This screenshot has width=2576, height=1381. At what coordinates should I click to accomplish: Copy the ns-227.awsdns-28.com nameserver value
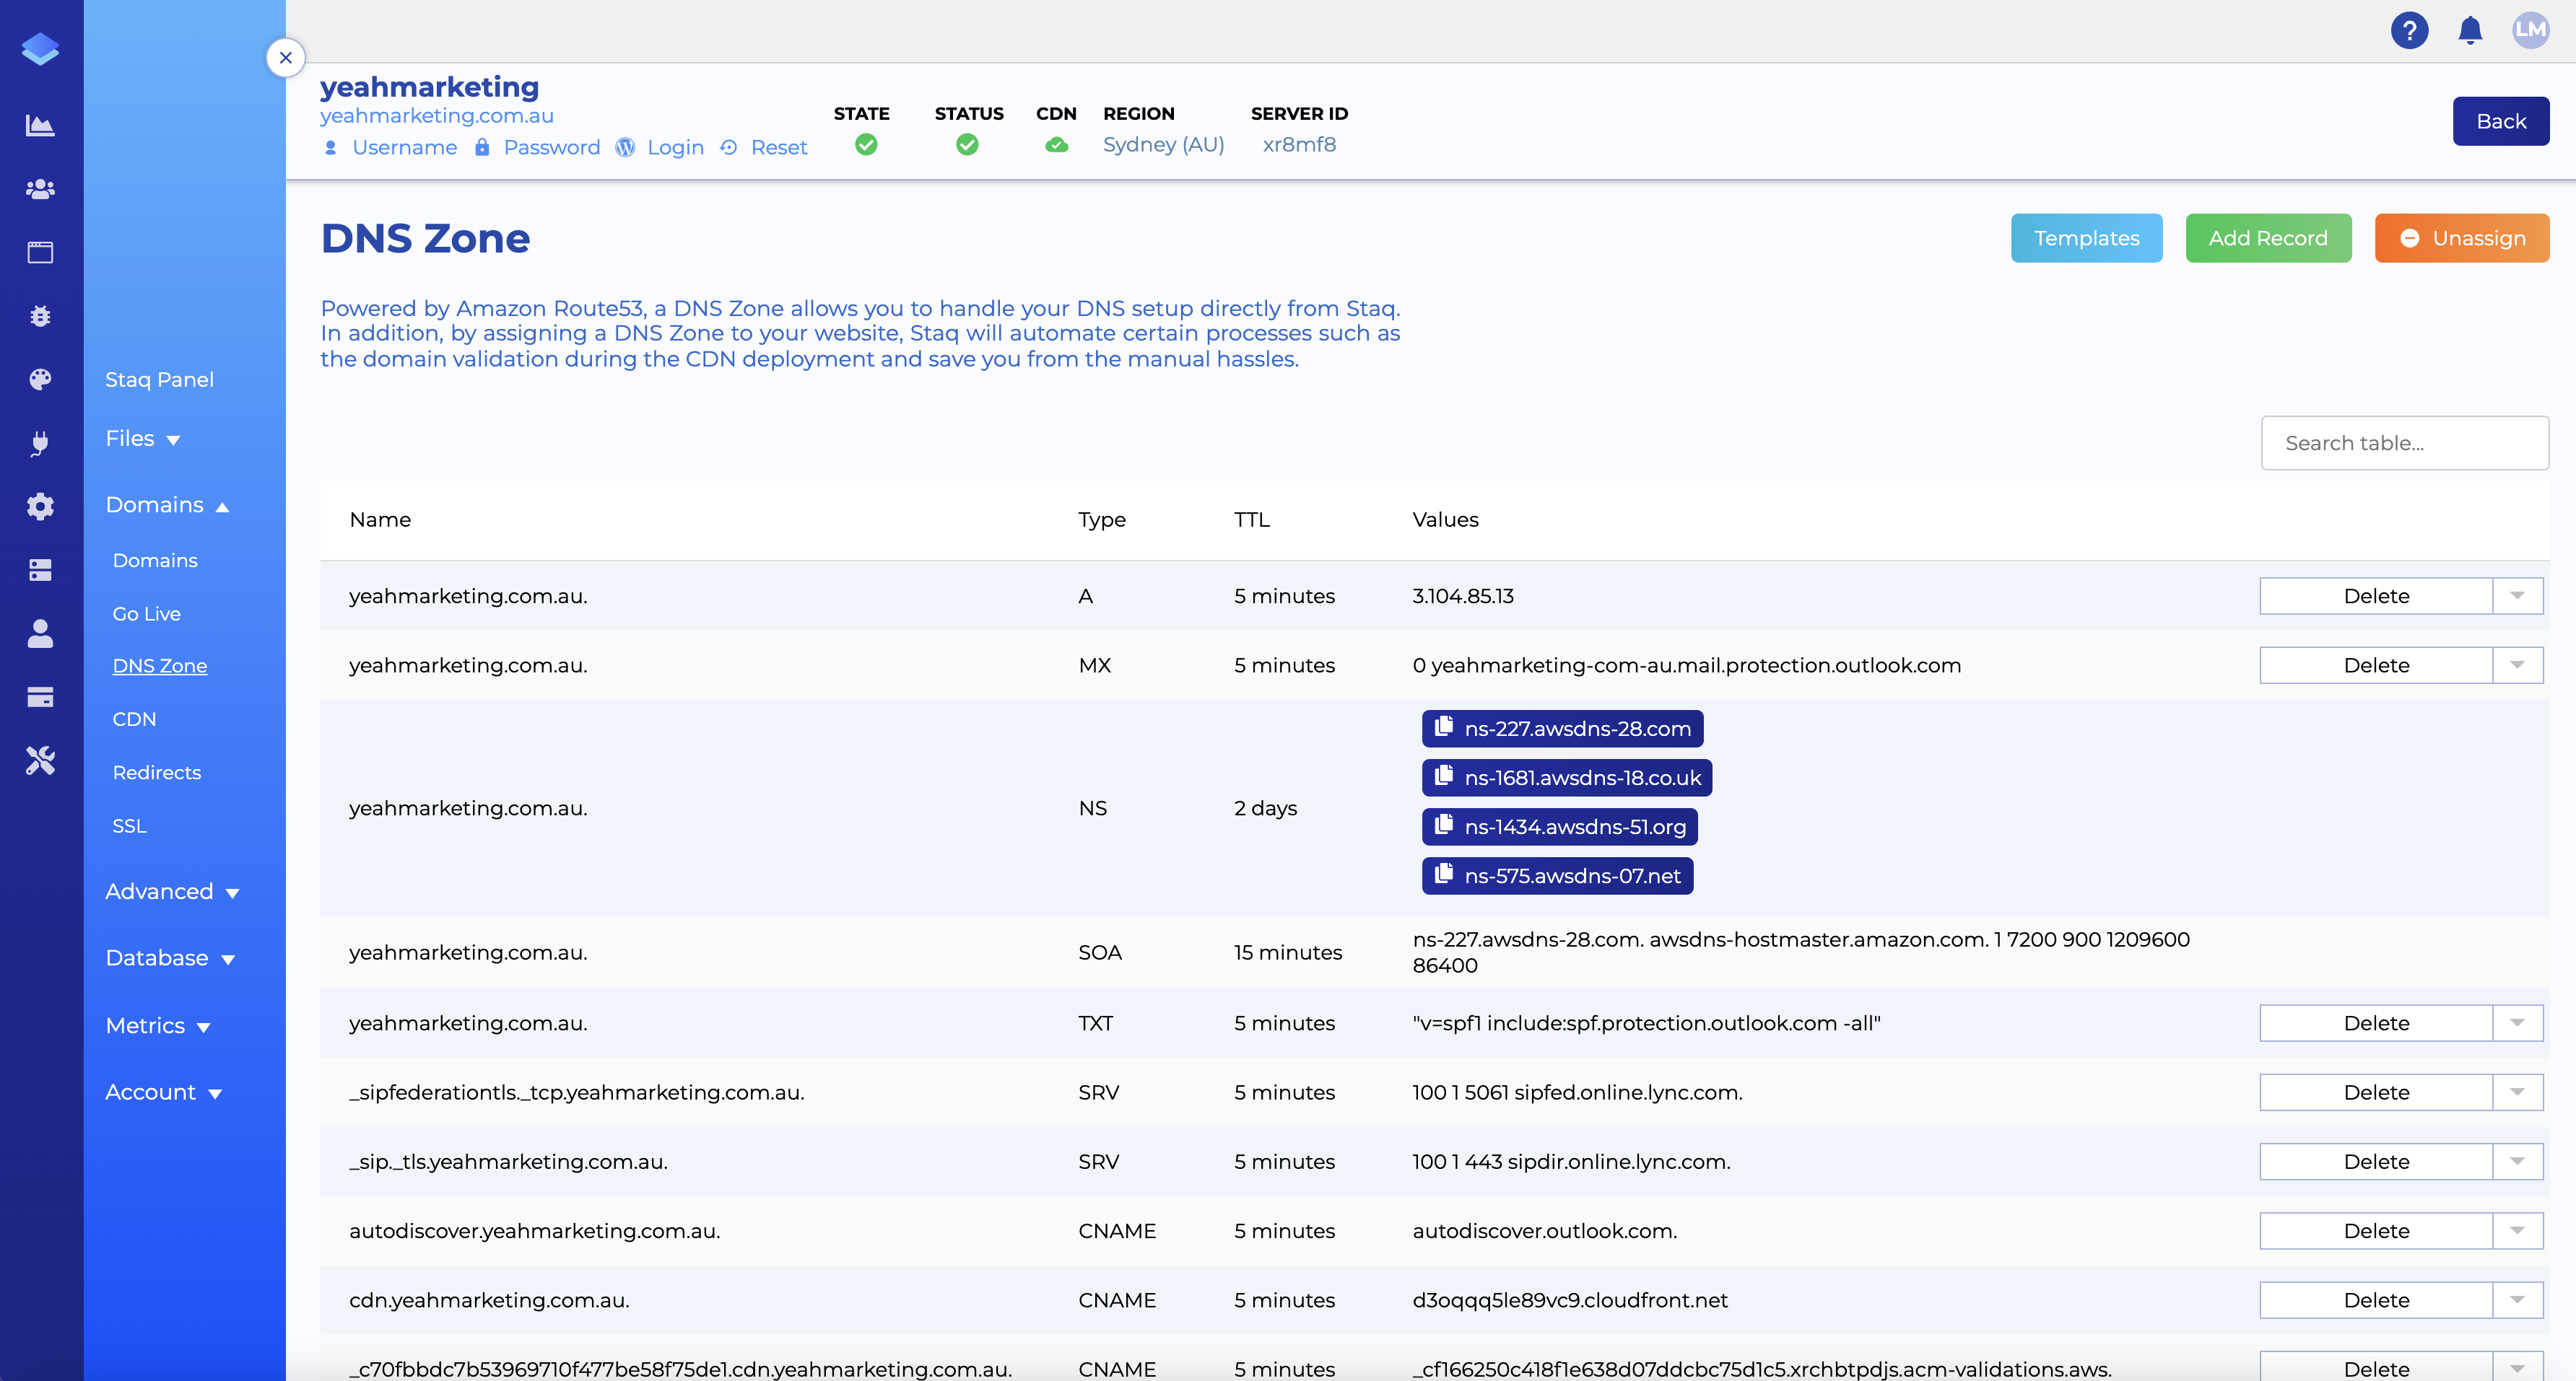click(1562, 729)
